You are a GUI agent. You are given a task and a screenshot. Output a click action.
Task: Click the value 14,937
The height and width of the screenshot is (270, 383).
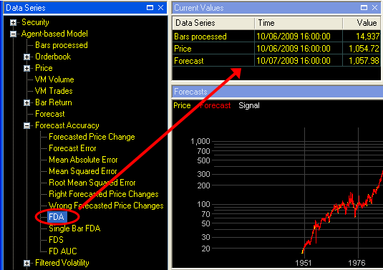[367, 37]
